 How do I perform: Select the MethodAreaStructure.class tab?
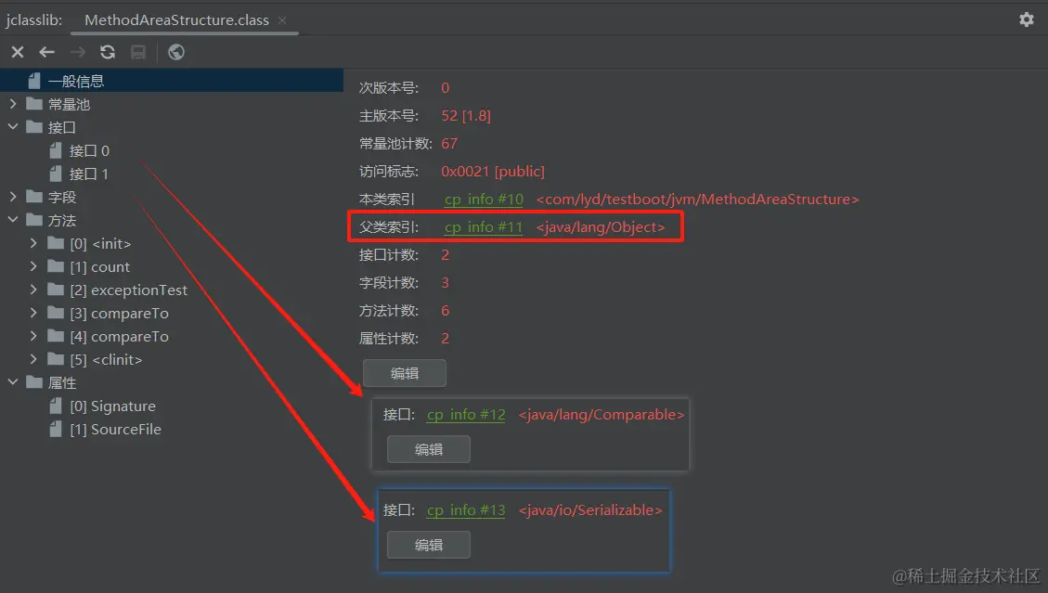point(176,20)
